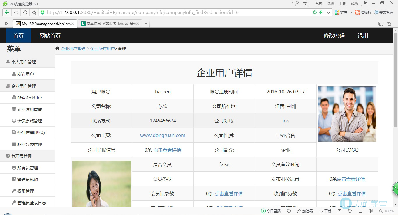Open 今日直播 in the status bar

(x=271, y=211)
